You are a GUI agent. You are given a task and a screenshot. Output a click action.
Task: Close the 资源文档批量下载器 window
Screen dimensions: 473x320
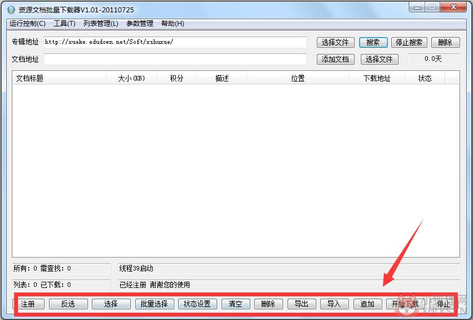[x=453, y=7]
